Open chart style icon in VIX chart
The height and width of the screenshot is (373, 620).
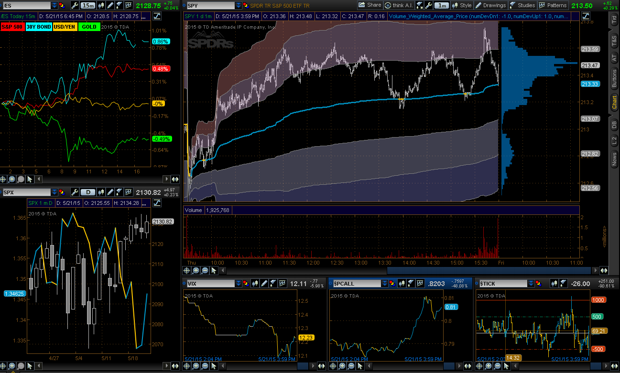(254, 283)
